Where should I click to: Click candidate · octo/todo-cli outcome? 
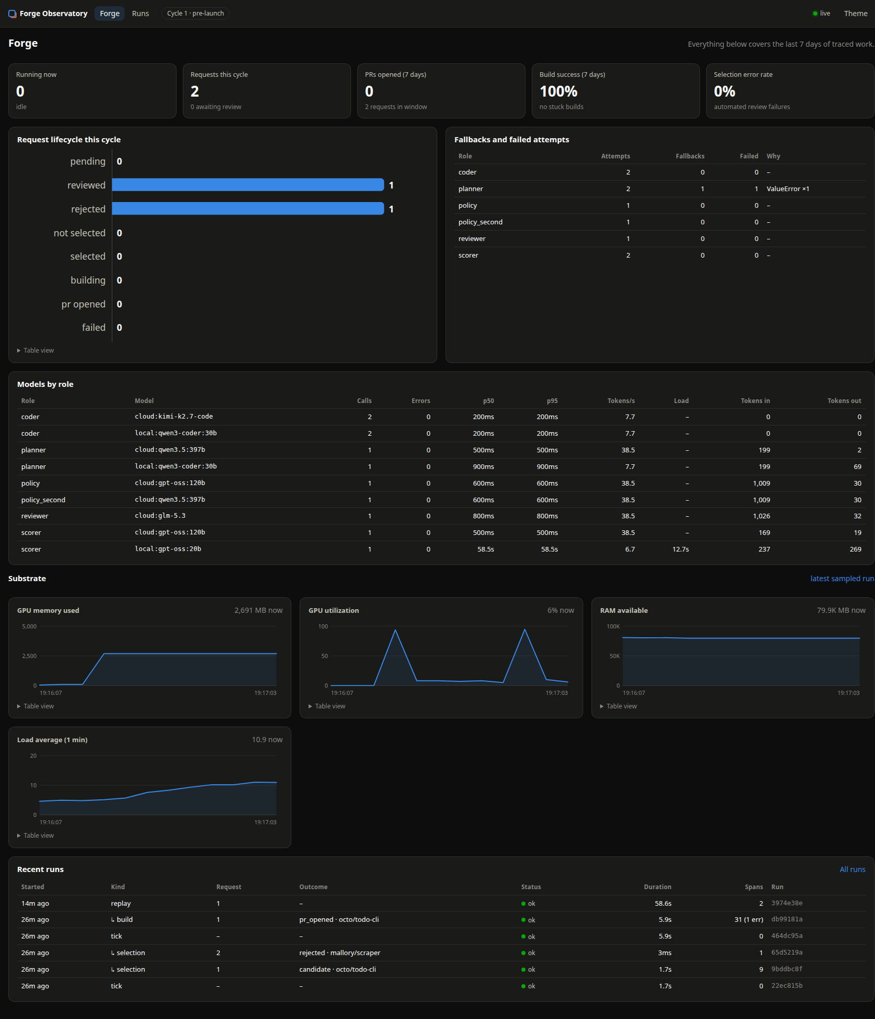click(x=338, y=970)
